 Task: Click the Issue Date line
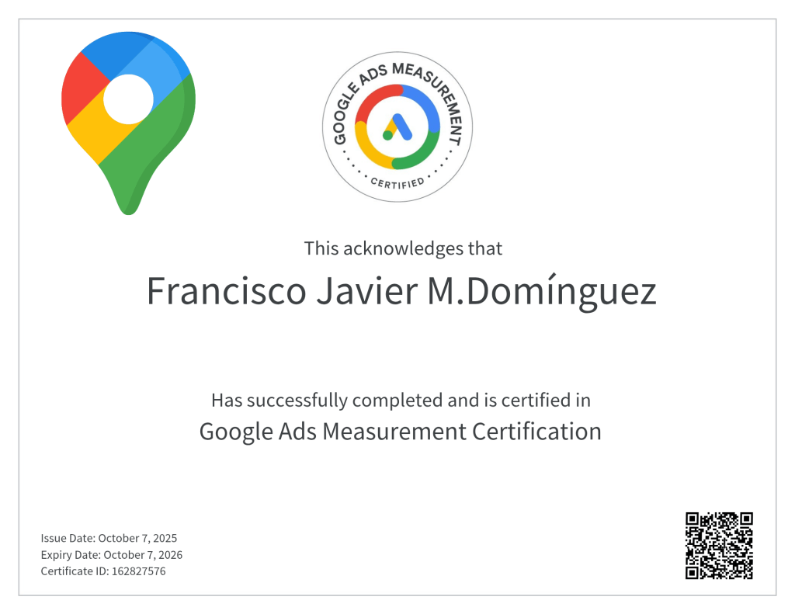coord(109,538)
